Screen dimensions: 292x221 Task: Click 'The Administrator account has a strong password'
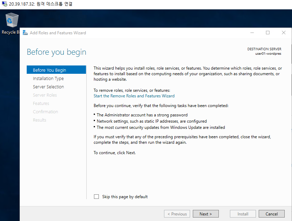pyautogui.click(x=142, y=115)
